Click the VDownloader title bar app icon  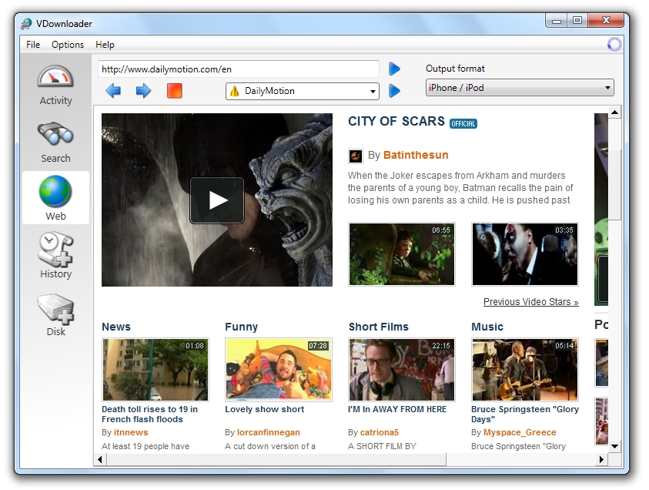pos(26,24)
